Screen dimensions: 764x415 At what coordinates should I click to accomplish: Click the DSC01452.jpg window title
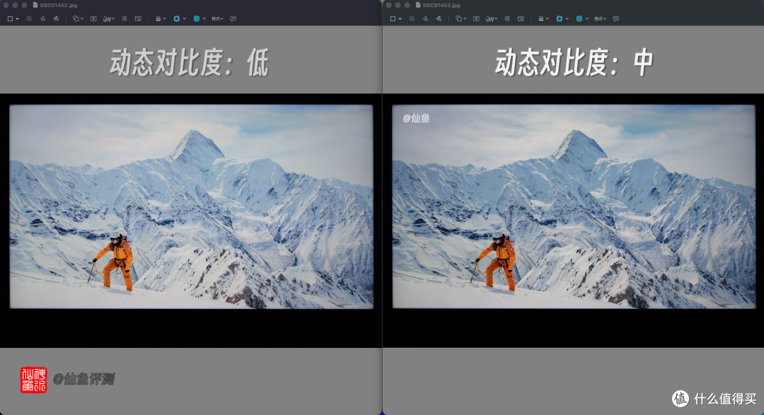(59, 5)
